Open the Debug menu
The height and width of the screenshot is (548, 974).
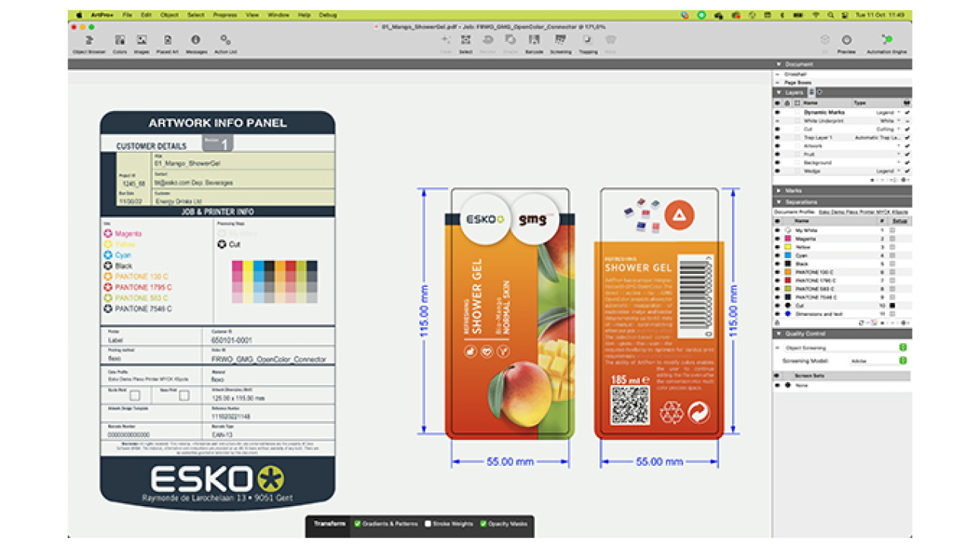pos(328,14)
